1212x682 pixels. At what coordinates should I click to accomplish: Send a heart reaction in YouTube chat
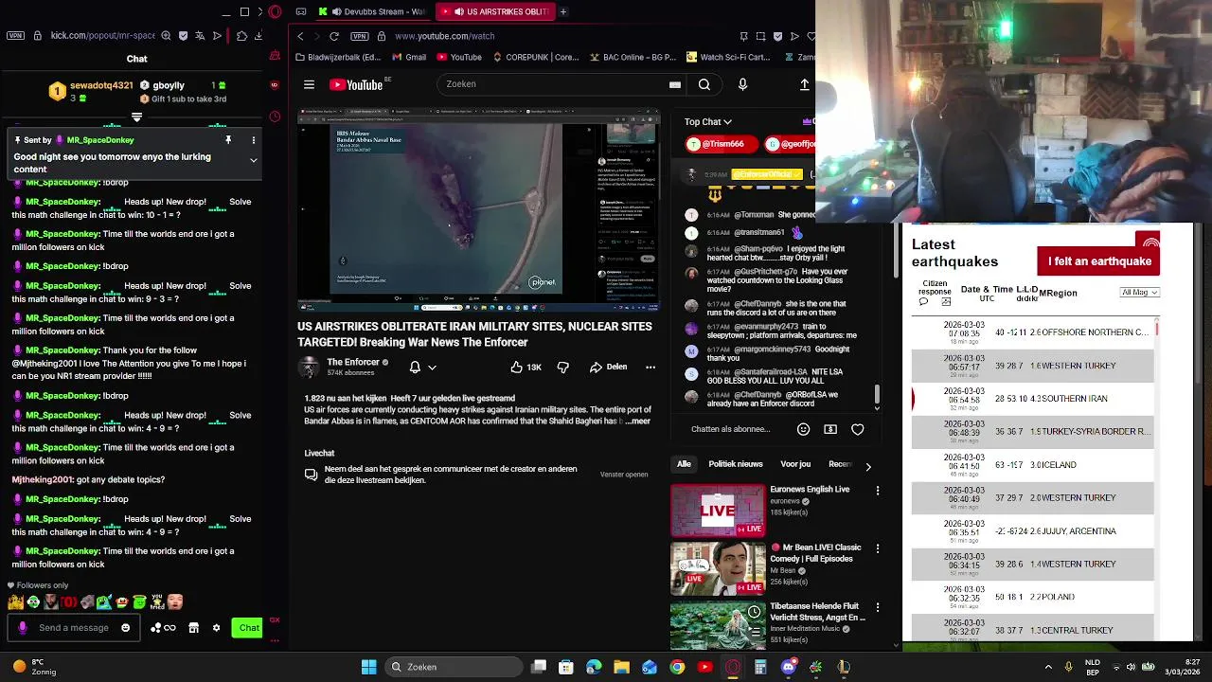pos(858,429)
